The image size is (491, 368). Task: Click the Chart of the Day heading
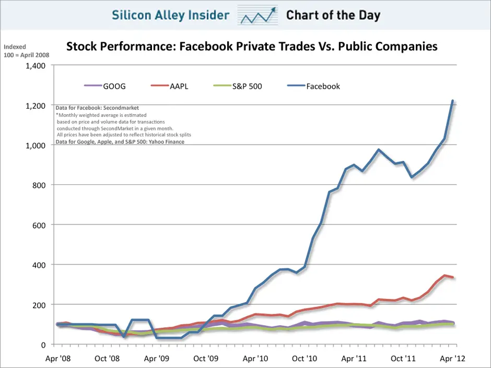(x=333, y=15)
